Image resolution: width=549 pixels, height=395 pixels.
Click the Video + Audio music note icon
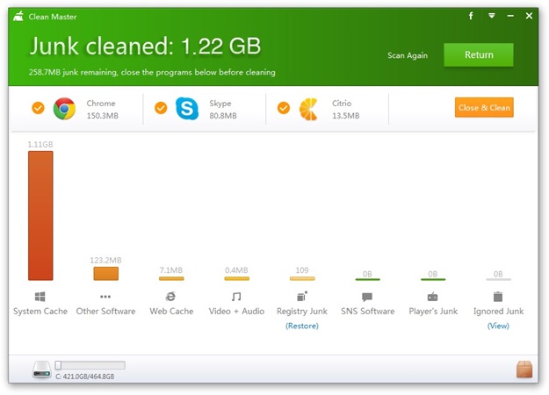(x=236, y=297)
